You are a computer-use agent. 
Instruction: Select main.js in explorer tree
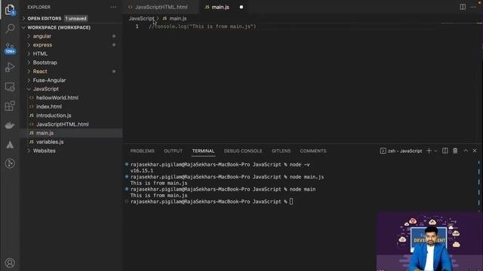[45, 133]
